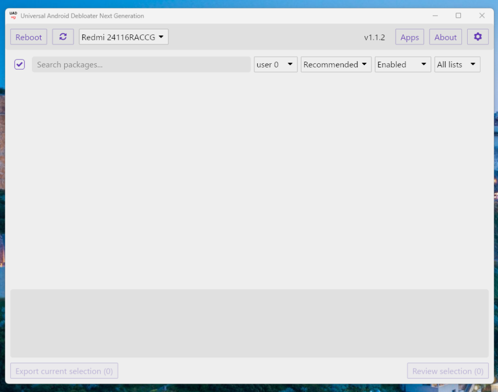This screenshot has height=392, width=498.
Task: Click the Review selection button
Action: 448,371
